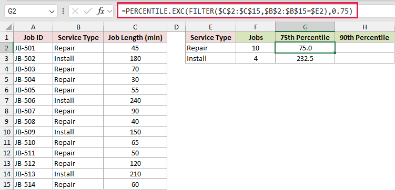Image resolution: width=395 pixels, height=190 pixels.
Task: Select cell containing JB-502
Action: (x=33, y=58)
